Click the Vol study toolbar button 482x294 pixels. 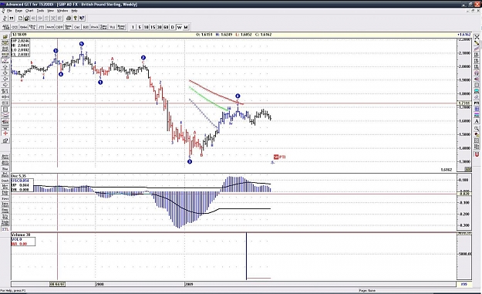112,27
